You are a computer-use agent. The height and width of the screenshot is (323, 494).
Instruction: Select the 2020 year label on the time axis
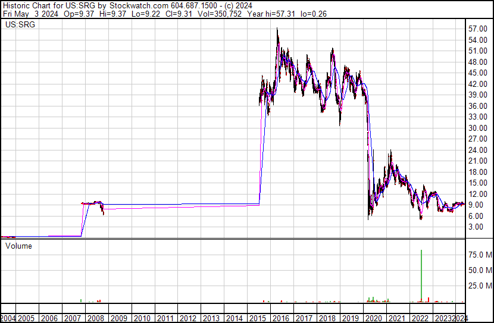tap(373, 318)
